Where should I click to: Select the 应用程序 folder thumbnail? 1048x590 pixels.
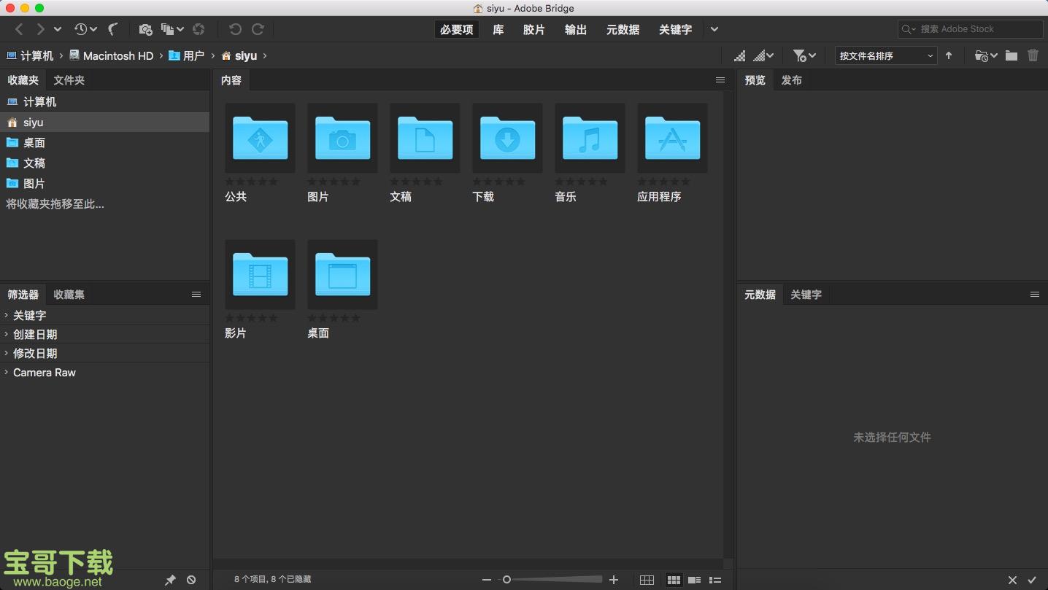coord(672,138)
